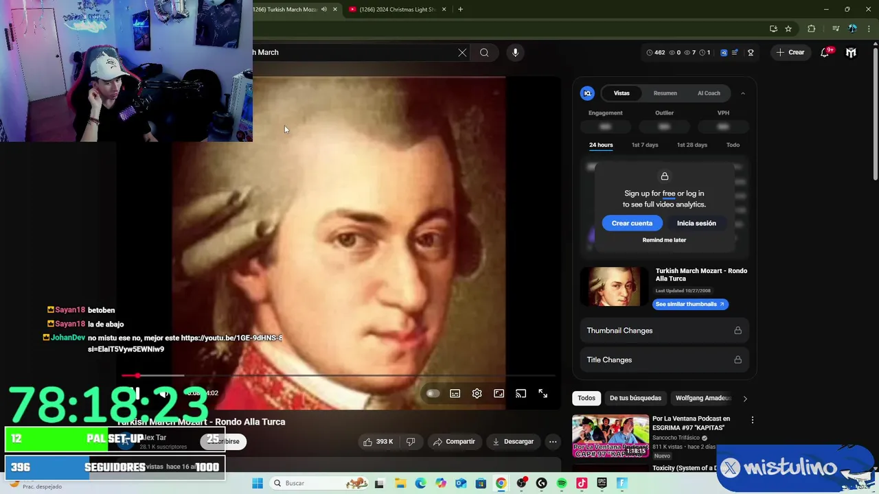
Task: Open File Explorer from taskbar
Action: pyautogui.click(x=400, y=483)
